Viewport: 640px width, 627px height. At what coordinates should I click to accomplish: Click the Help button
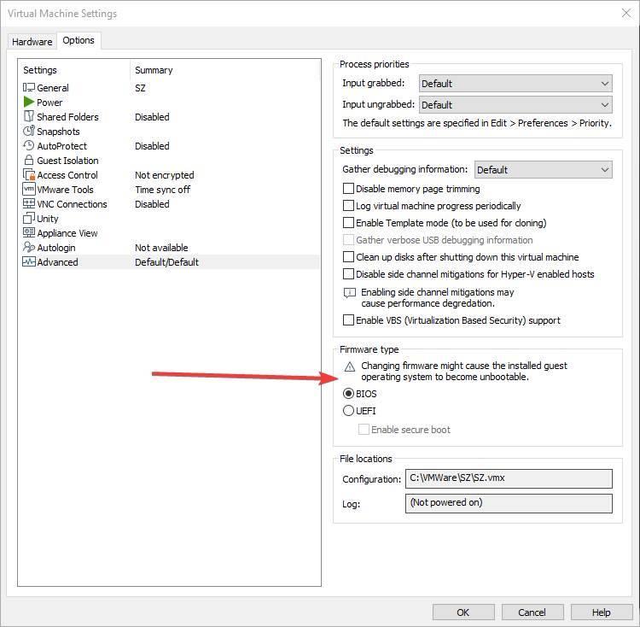(602, 612)
